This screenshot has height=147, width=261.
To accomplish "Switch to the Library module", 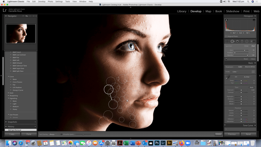I will click(182, 11).
